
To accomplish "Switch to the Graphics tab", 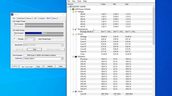I will point(42,18).
